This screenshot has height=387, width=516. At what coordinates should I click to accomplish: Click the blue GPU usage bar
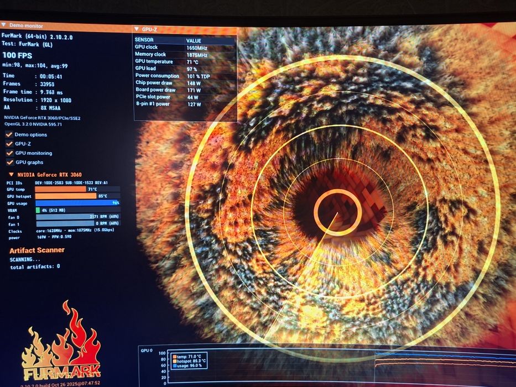point(77,203)
